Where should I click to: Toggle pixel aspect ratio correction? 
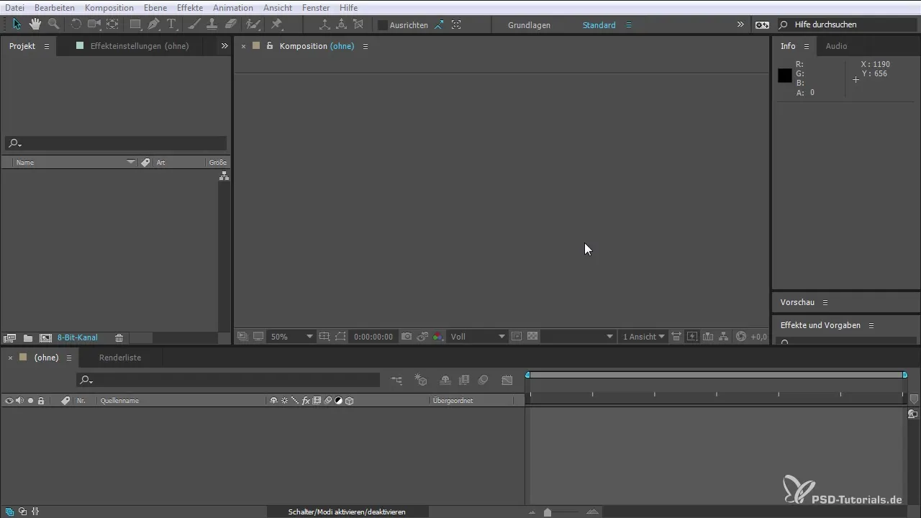click(676, 337)
